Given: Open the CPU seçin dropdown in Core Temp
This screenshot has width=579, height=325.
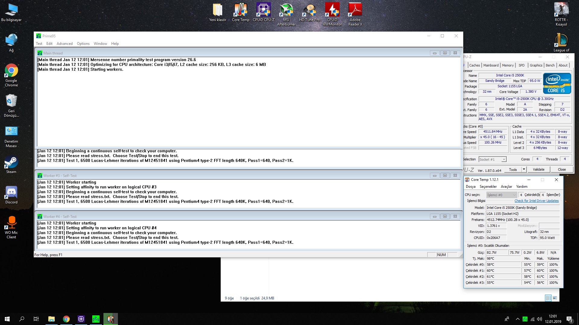Looking at the screenshot, I should [x=501, y=195].
